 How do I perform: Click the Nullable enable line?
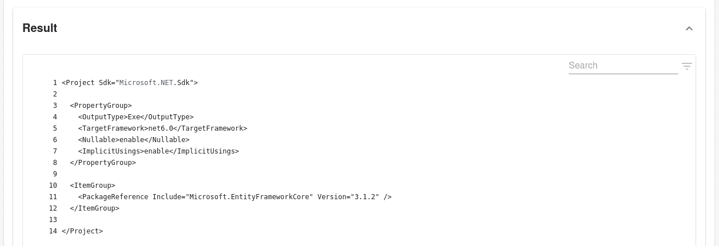(134, 140)
